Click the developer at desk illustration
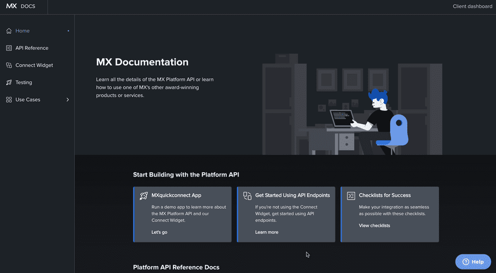Viewport: 496px width, 273px height. tap(352, 105)
